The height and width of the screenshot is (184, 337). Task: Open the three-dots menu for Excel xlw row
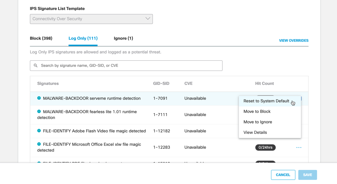click(x=299, y=148)
